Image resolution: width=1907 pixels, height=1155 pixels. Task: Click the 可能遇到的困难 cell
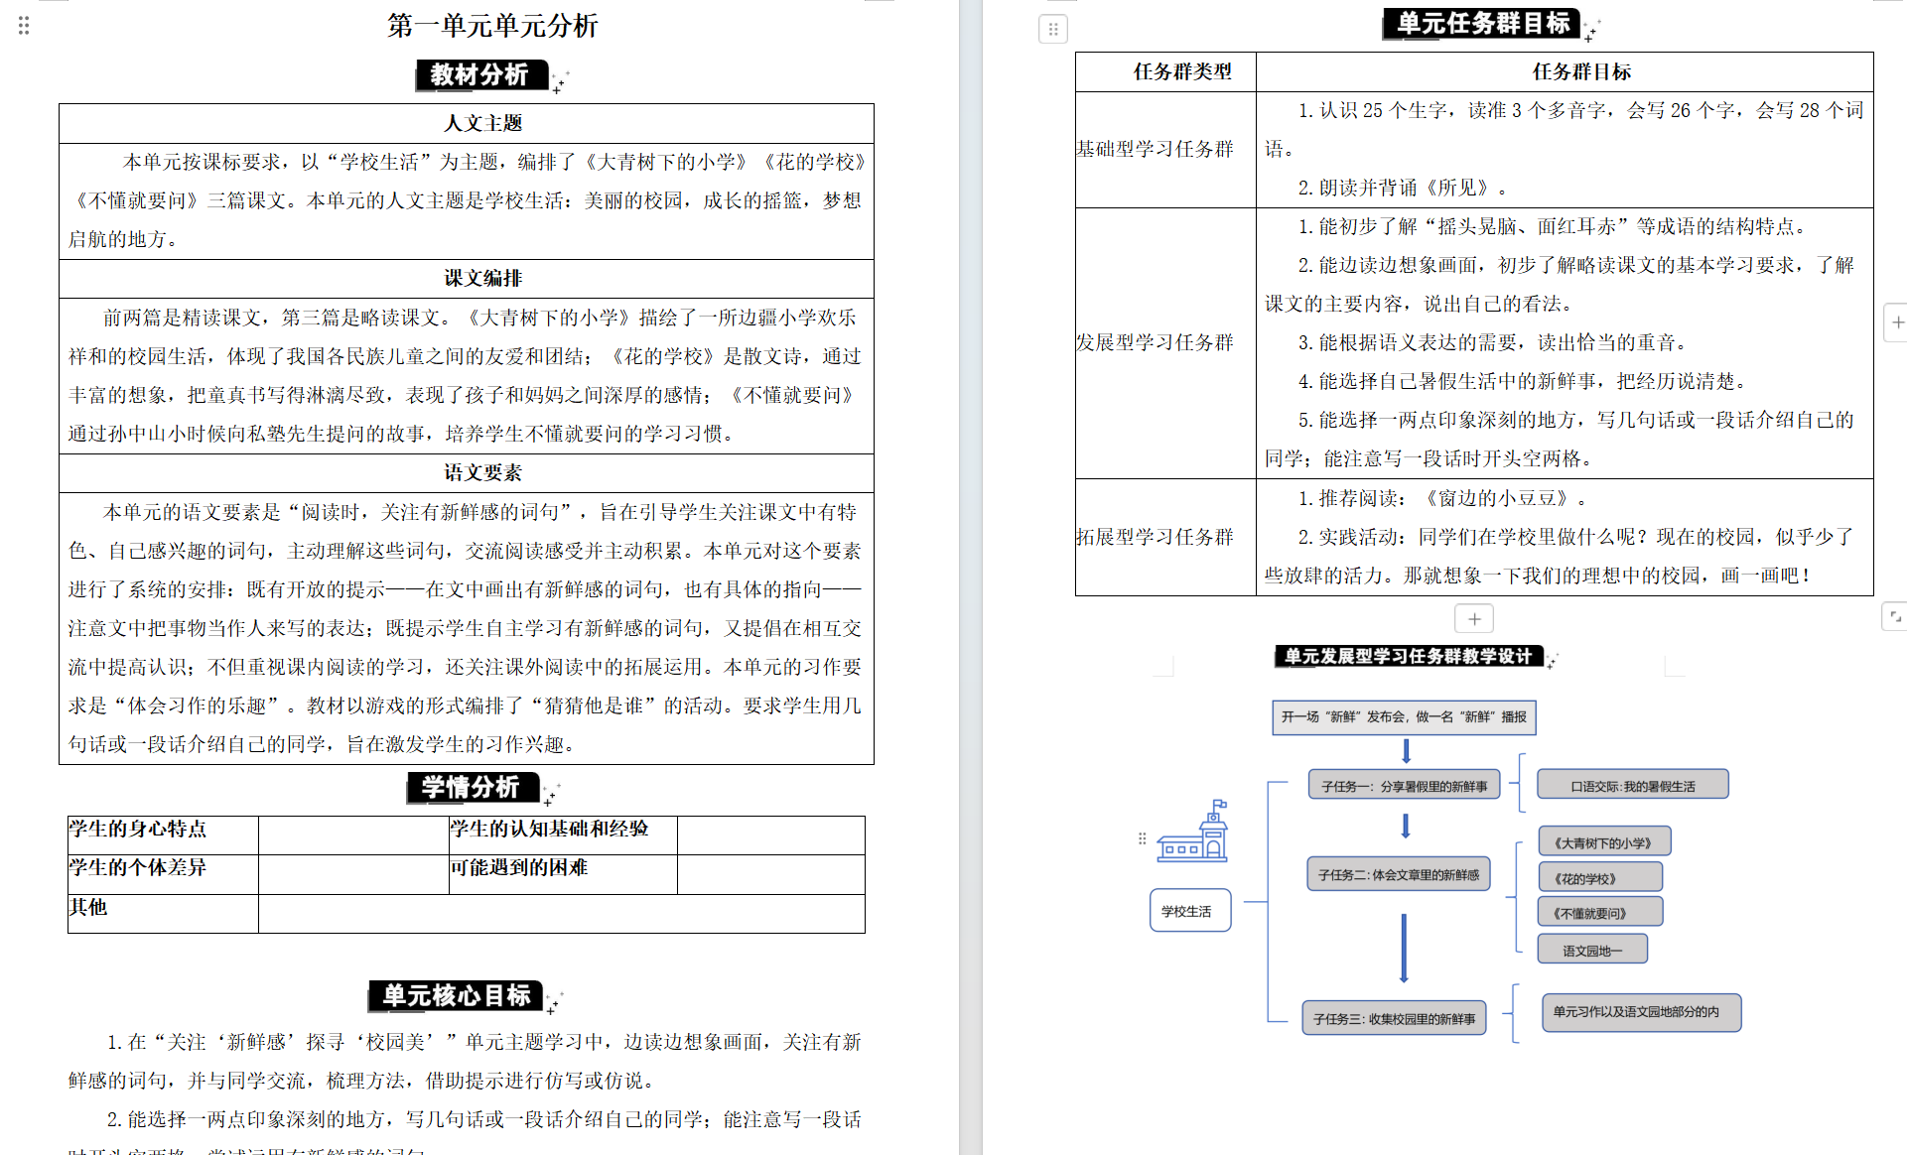563,874
